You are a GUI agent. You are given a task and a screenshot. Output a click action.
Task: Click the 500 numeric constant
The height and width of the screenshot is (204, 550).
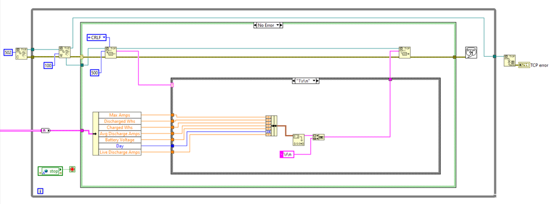pyautogui.click(x=95, y=73)
